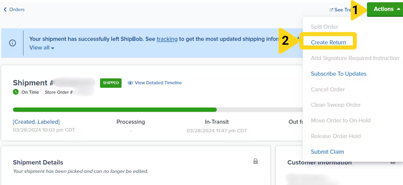403x185 pixels.
Task: Open the tracking link in the banner
Action: pyautogui.click(x=167, y=39)
